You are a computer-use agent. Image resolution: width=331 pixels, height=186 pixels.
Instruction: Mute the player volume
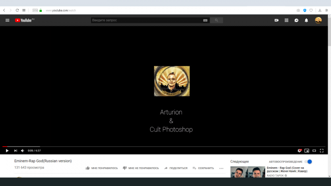pyautogui.click(x=23, y=151)
